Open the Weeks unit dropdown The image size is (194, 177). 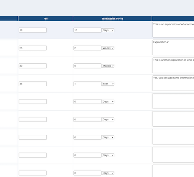(108, 48)
